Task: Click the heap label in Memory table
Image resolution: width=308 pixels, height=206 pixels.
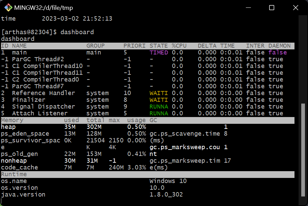Action: click(x=8, y=127)
